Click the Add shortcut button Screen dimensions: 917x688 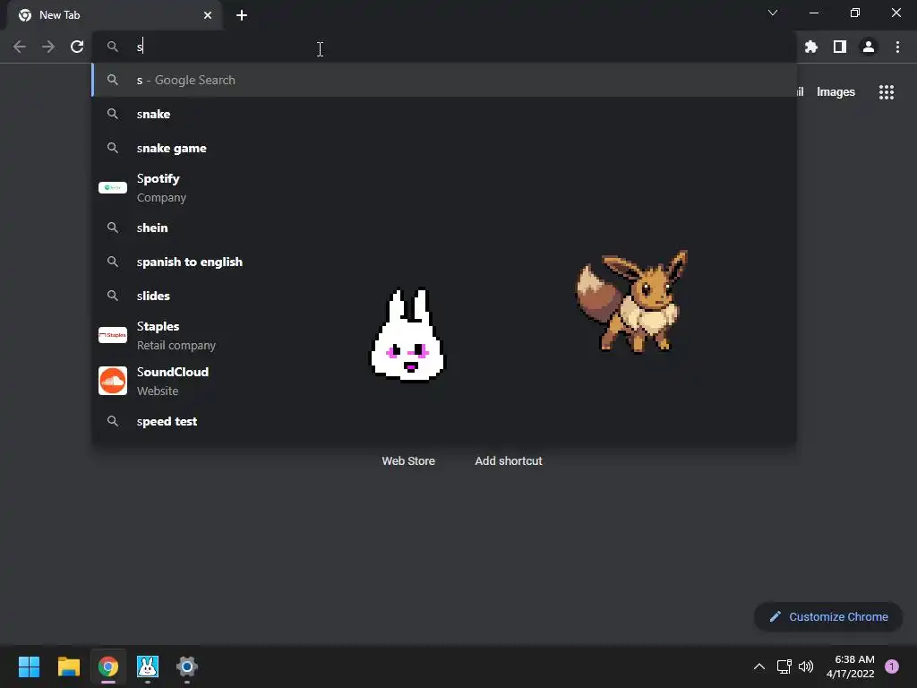[509, 461]
